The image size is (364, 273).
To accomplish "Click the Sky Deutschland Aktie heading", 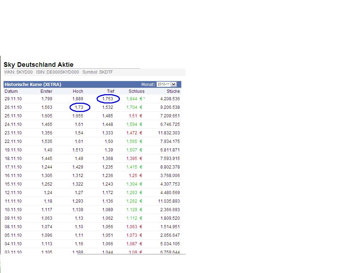I will pyautogui.click(x=38, y=65).
